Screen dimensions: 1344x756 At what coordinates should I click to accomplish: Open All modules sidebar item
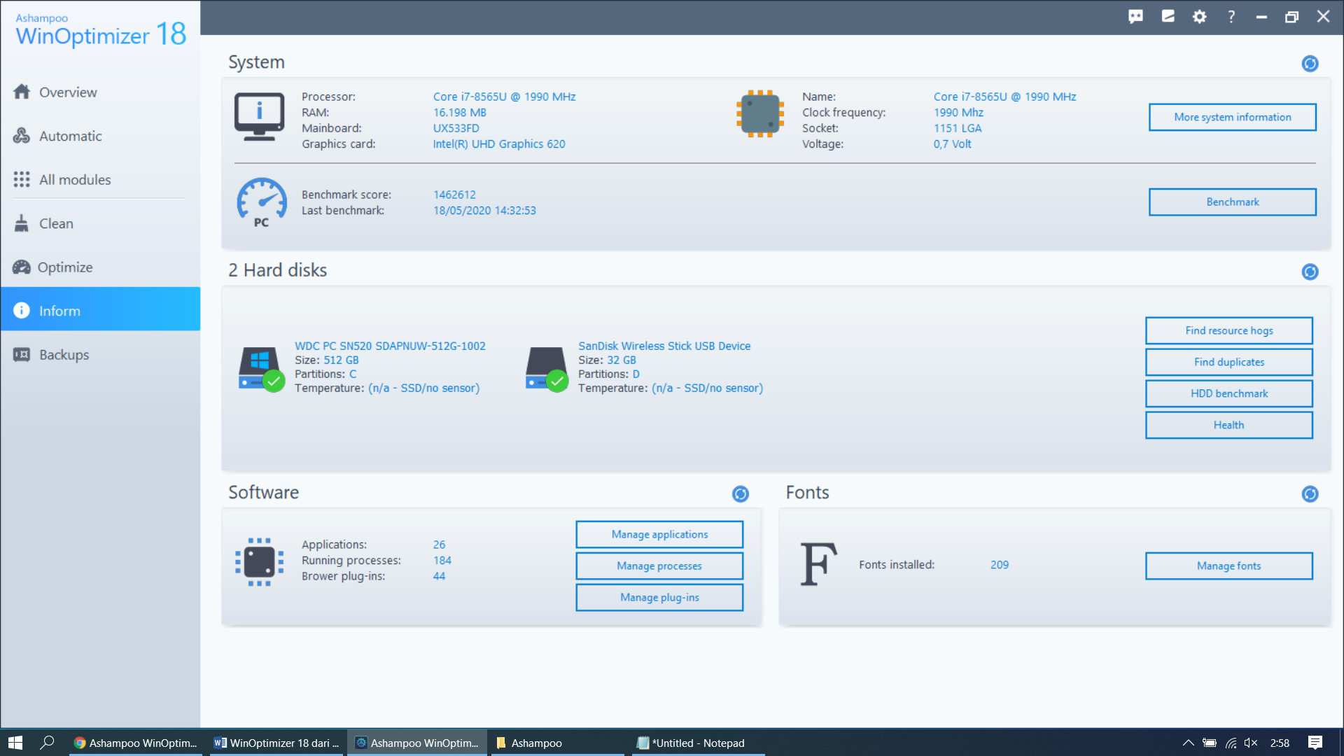100,179
